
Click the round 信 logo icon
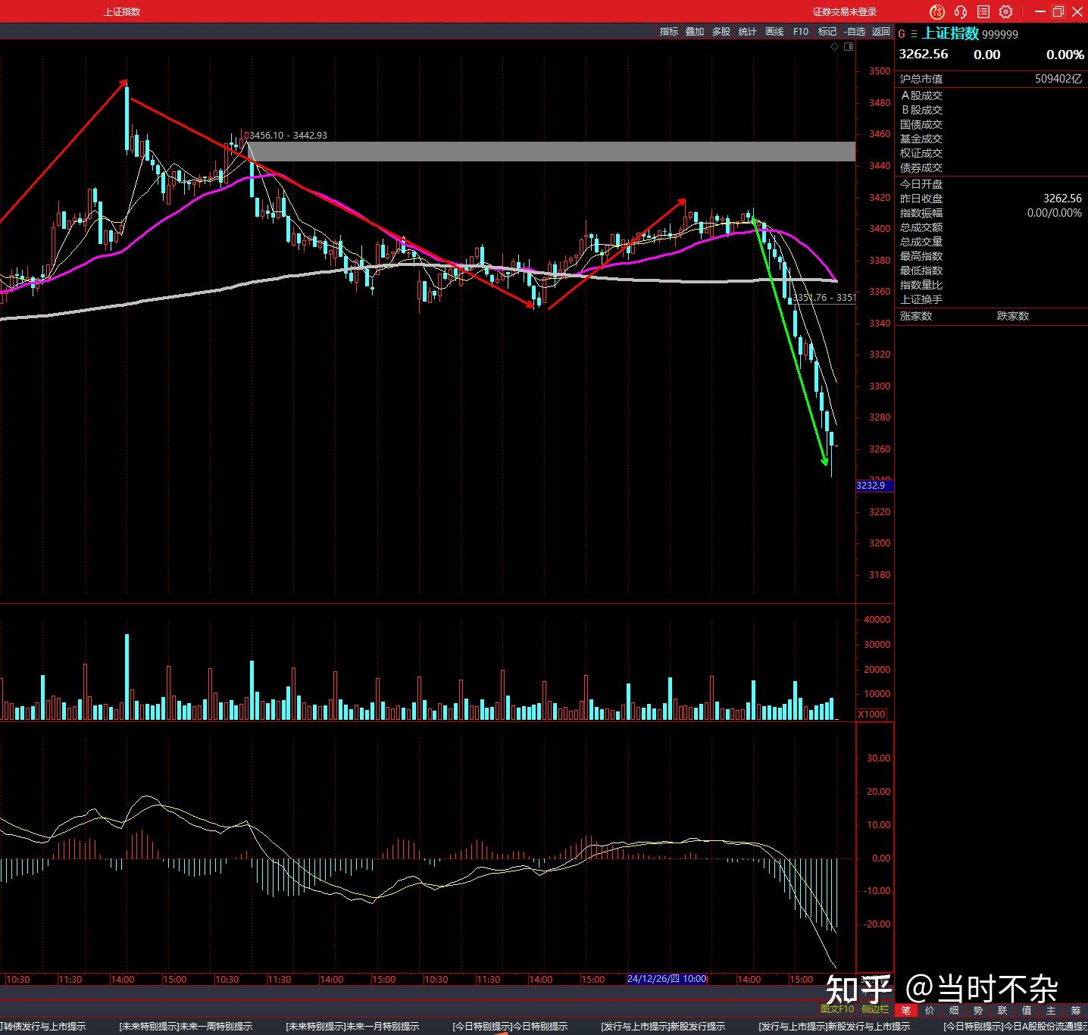click(937, 11)
